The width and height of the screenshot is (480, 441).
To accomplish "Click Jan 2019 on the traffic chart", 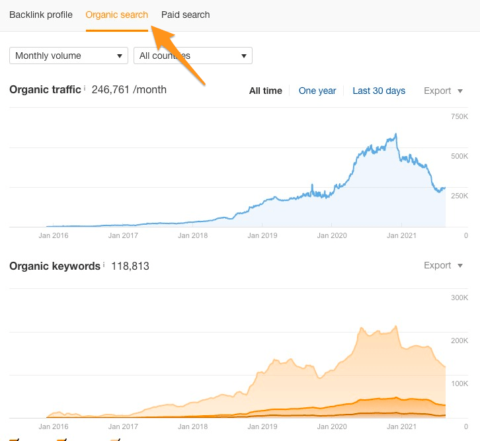I will [x=262, y=235].
